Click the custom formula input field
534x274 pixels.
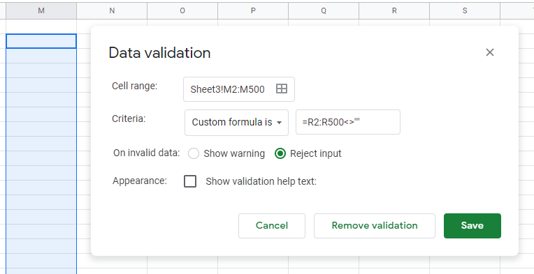pyautogui.click(x=347, y=122)
